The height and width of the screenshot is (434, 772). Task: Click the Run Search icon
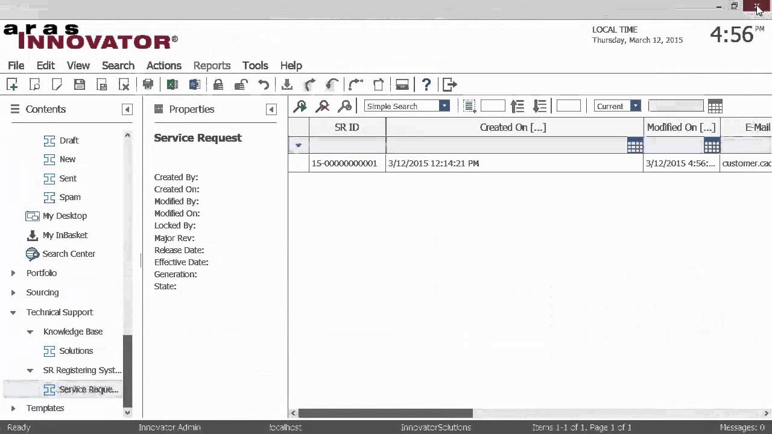[300, 107]
